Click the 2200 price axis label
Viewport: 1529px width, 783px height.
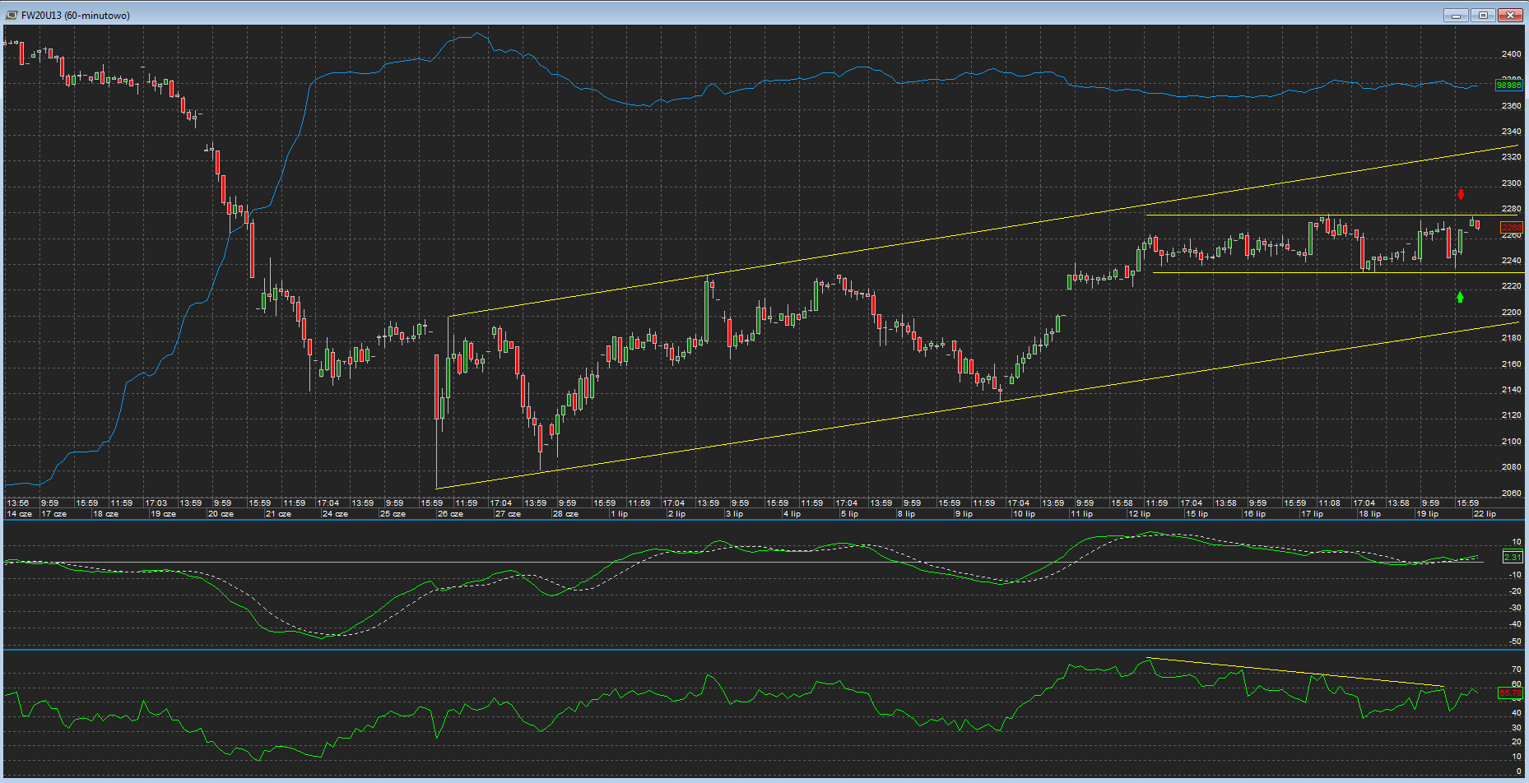tap(1512, 313)
